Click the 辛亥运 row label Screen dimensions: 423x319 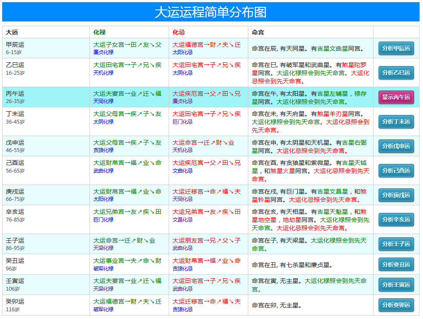click(15, 212)
